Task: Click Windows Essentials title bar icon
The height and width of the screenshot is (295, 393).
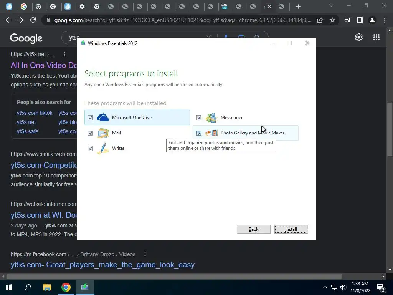Action: pos(83,43)
